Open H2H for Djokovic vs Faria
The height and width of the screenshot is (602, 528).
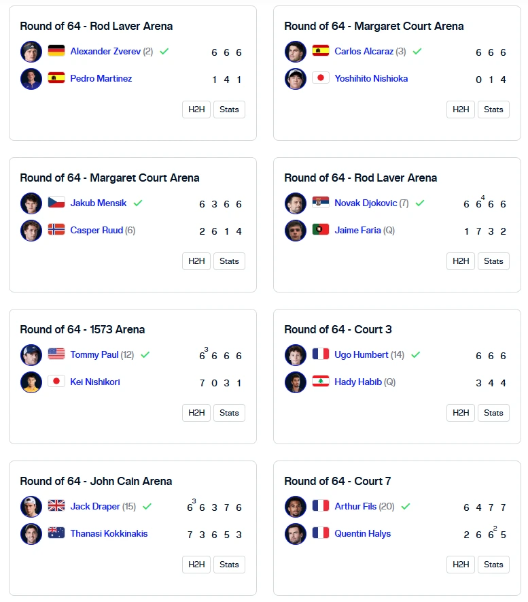click(461, 261)
